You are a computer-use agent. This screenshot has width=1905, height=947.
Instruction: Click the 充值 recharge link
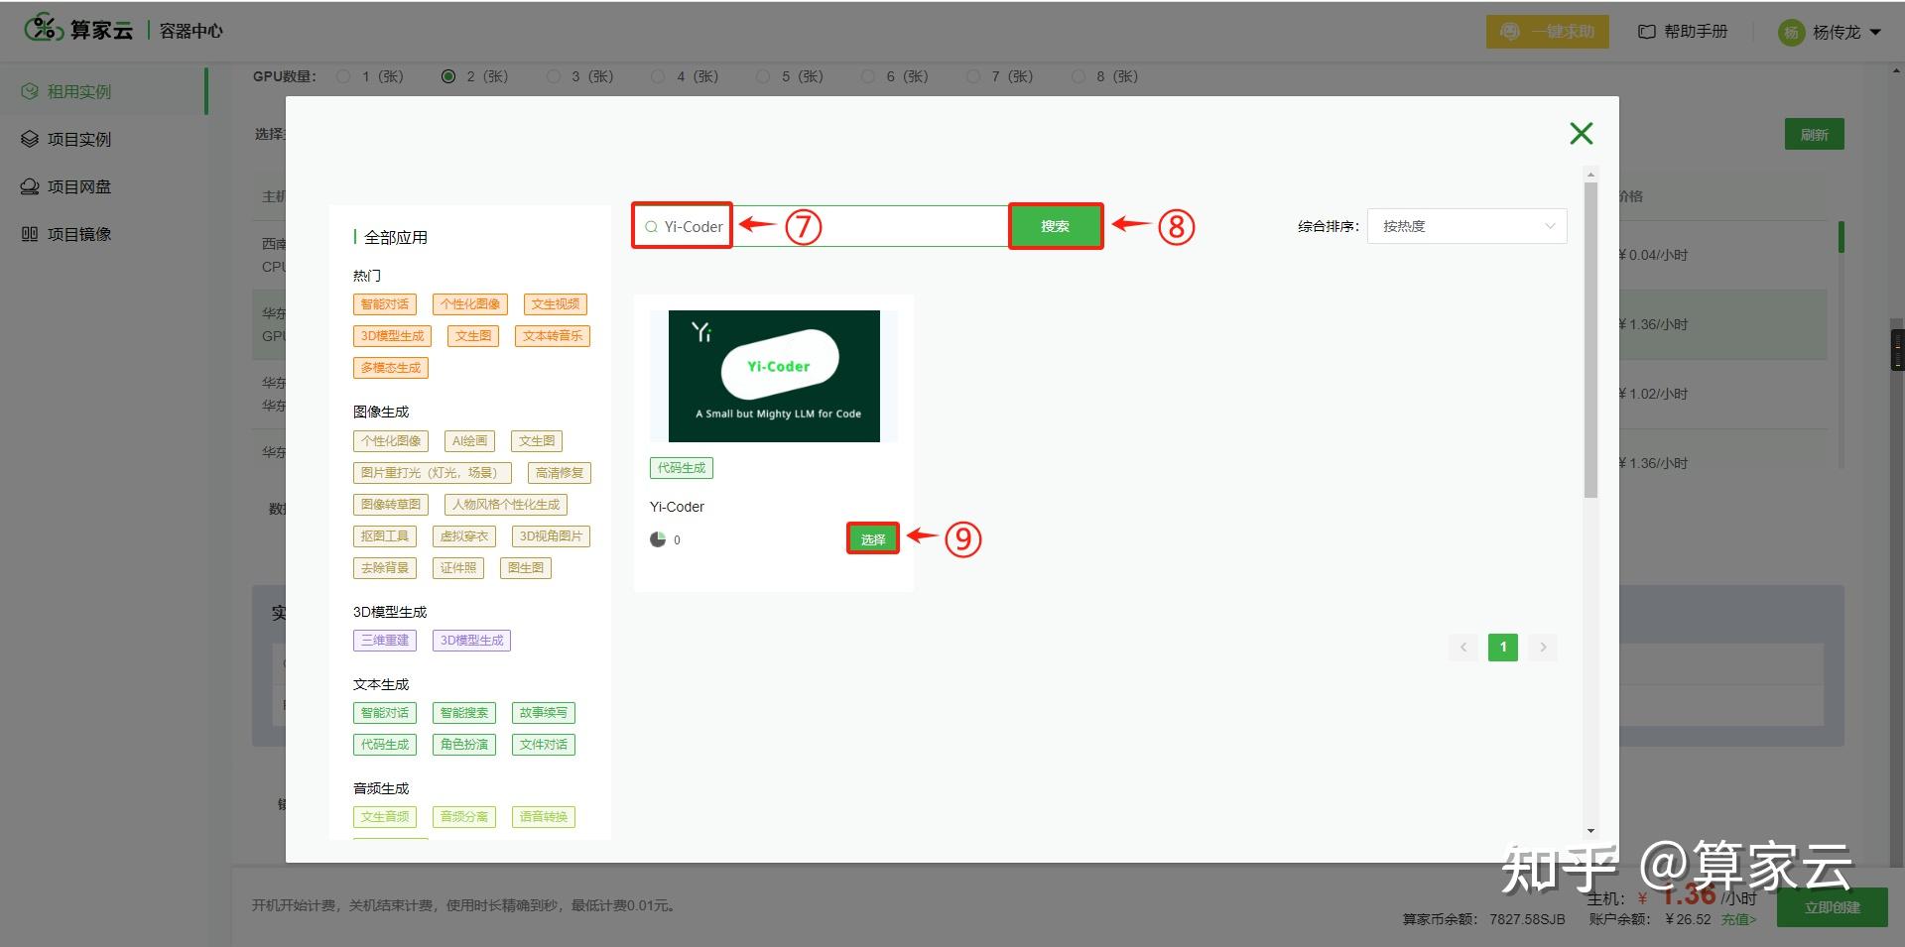tap(1738, 919)
